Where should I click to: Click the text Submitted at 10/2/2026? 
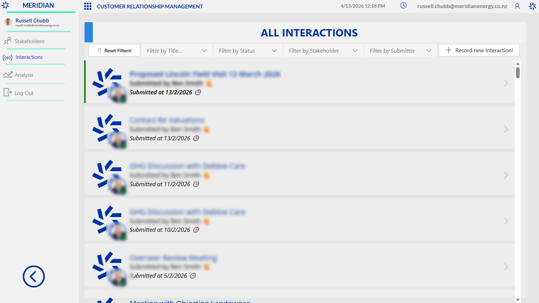coord(160,230)
